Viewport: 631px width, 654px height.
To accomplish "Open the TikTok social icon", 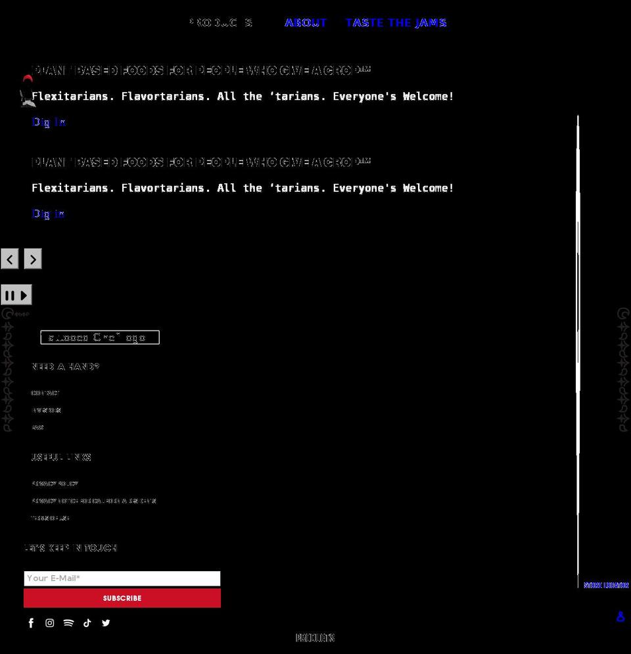I will (87, 622).
